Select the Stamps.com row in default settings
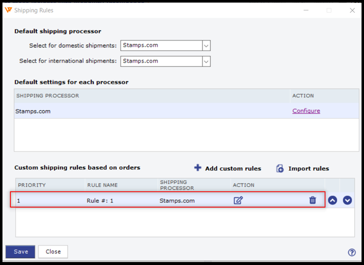This screenshot has height=265, width=364. click(149, 111)
